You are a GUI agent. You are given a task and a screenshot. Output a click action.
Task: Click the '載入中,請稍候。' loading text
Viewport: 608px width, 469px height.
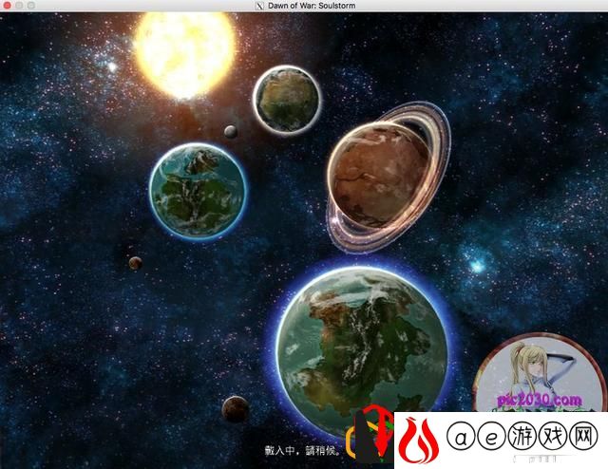pyautogui.click(x=304, y=450)
